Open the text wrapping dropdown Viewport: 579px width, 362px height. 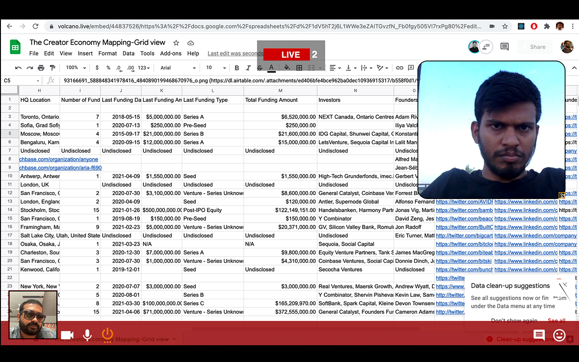(366, 68)
